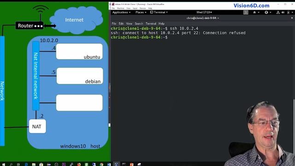Open Adobe Premiere from the taskbar
The image size is (295, 166).
point(64,164)
